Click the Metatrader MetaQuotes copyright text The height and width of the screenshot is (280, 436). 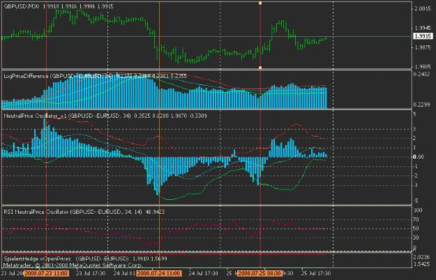pyautogui.click(x=73, y=265)
